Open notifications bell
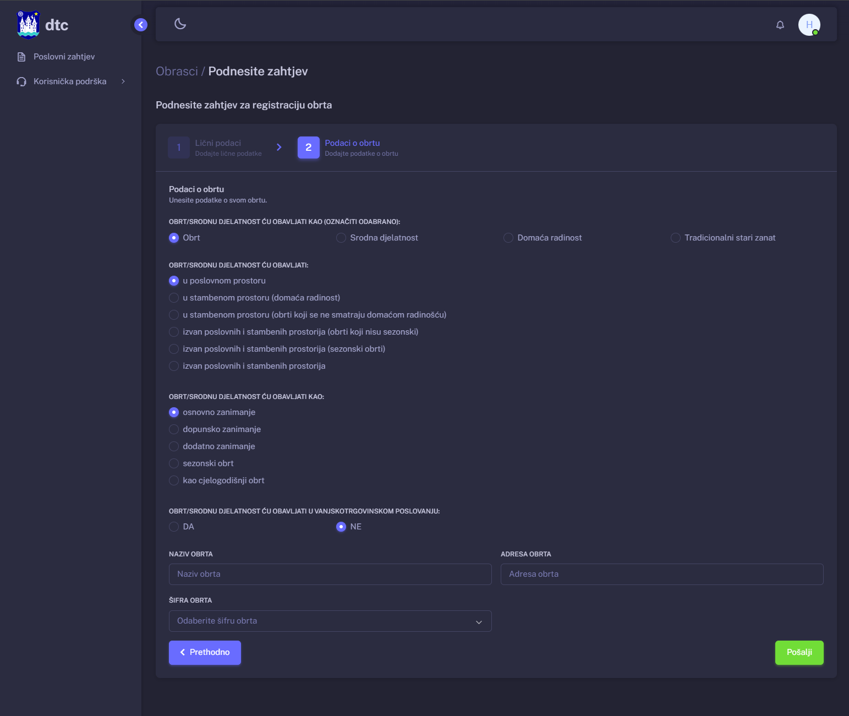This screenshot has height=716, width=849. [x=780, y=25]
